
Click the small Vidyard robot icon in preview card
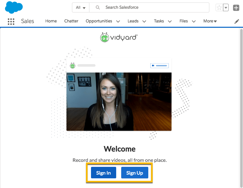(73, 65)
